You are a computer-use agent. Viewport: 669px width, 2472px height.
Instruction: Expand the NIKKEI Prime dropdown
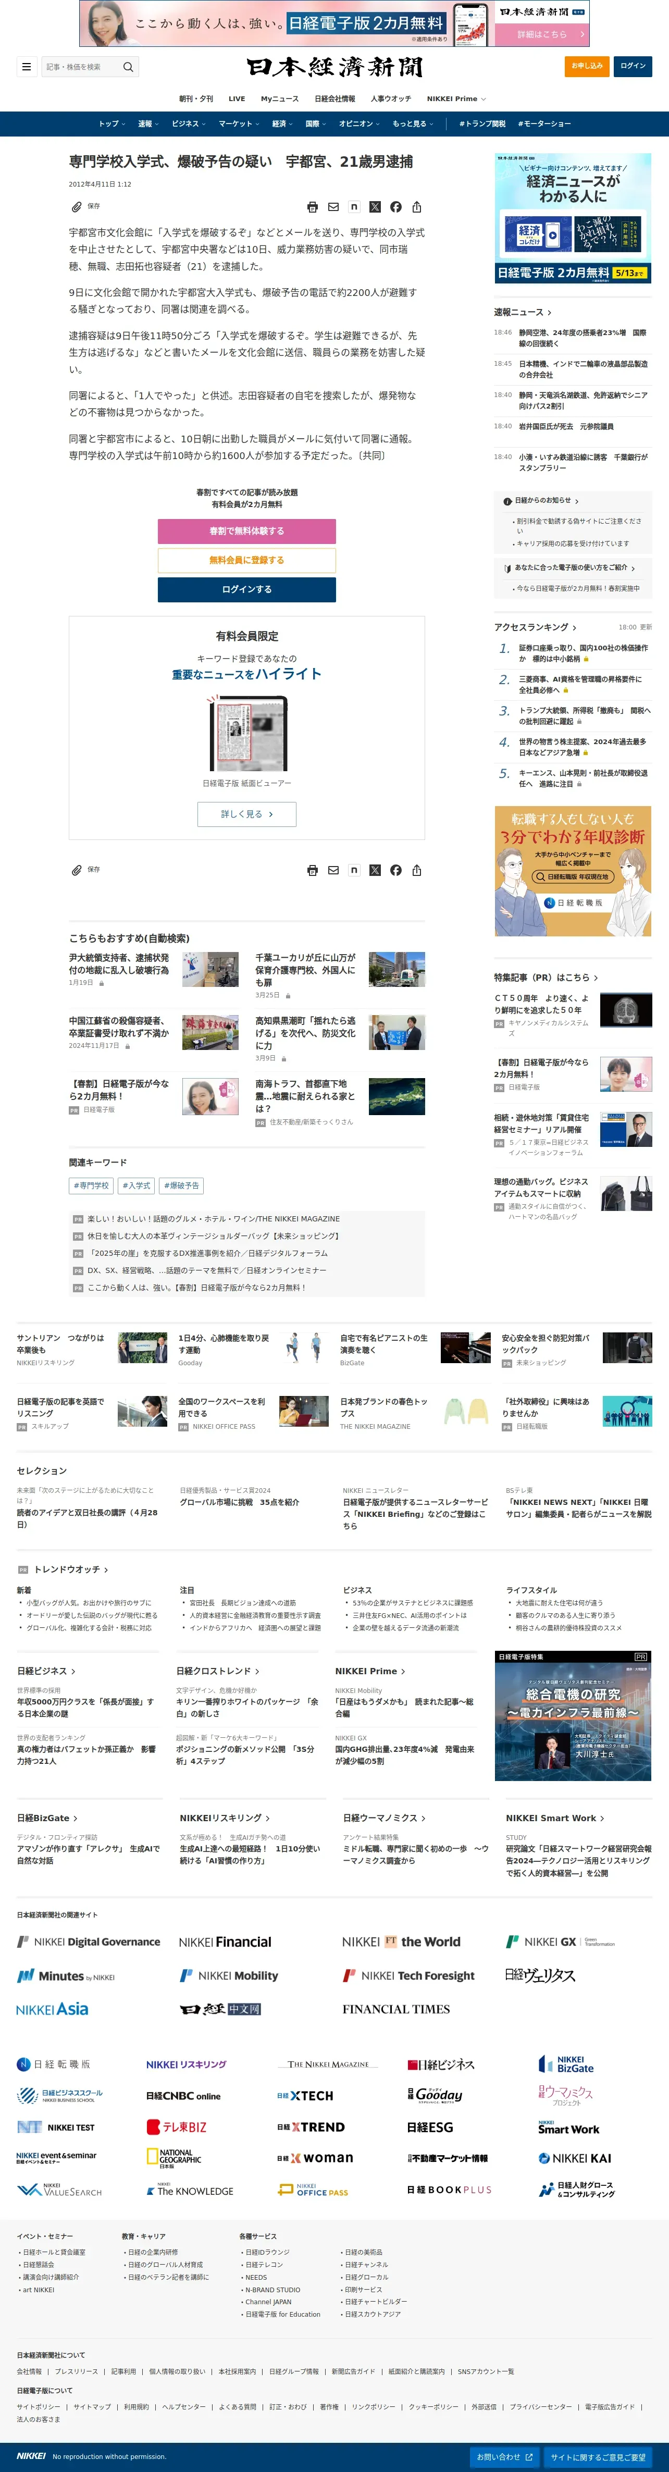456,99
